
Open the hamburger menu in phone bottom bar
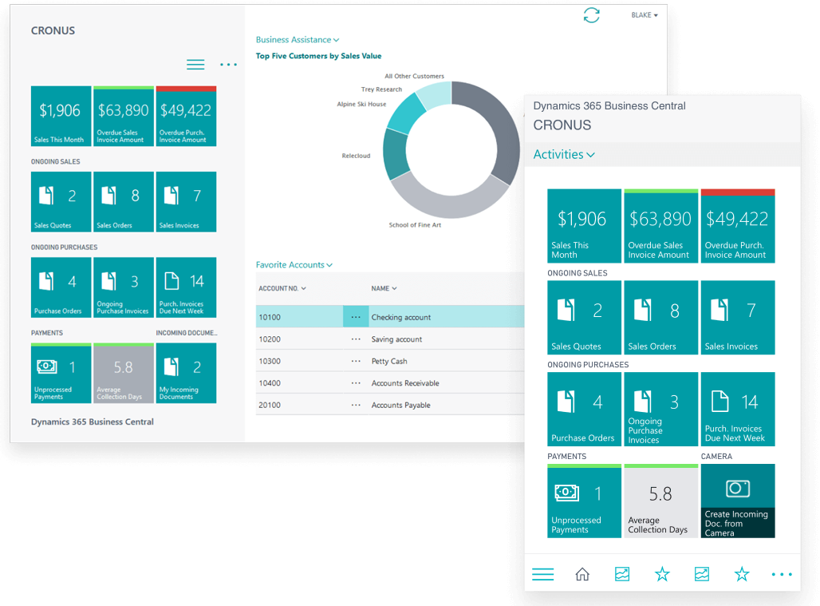(543, 575)
